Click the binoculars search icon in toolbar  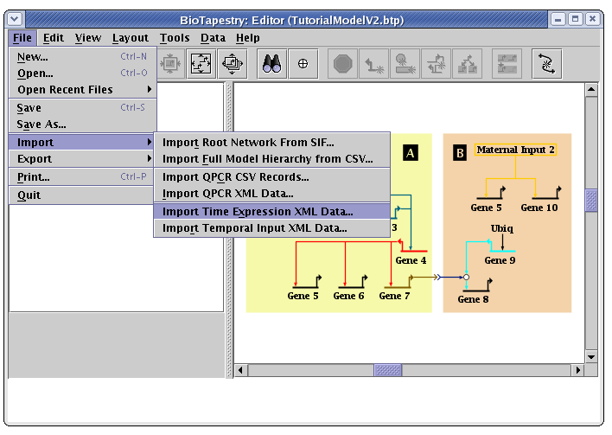273,63
